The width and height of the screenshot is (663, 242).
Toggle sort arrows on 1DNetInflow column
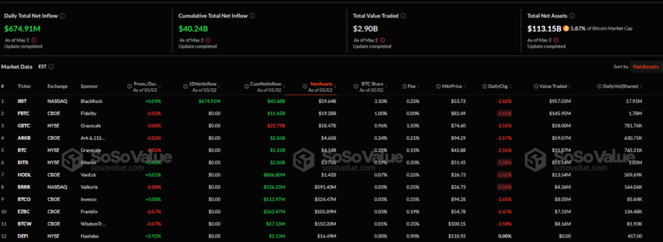pos(219,86)
